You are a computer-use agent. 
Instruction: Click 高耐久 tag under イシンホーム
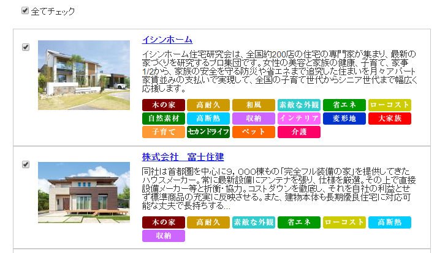click(x=208, y=105)
